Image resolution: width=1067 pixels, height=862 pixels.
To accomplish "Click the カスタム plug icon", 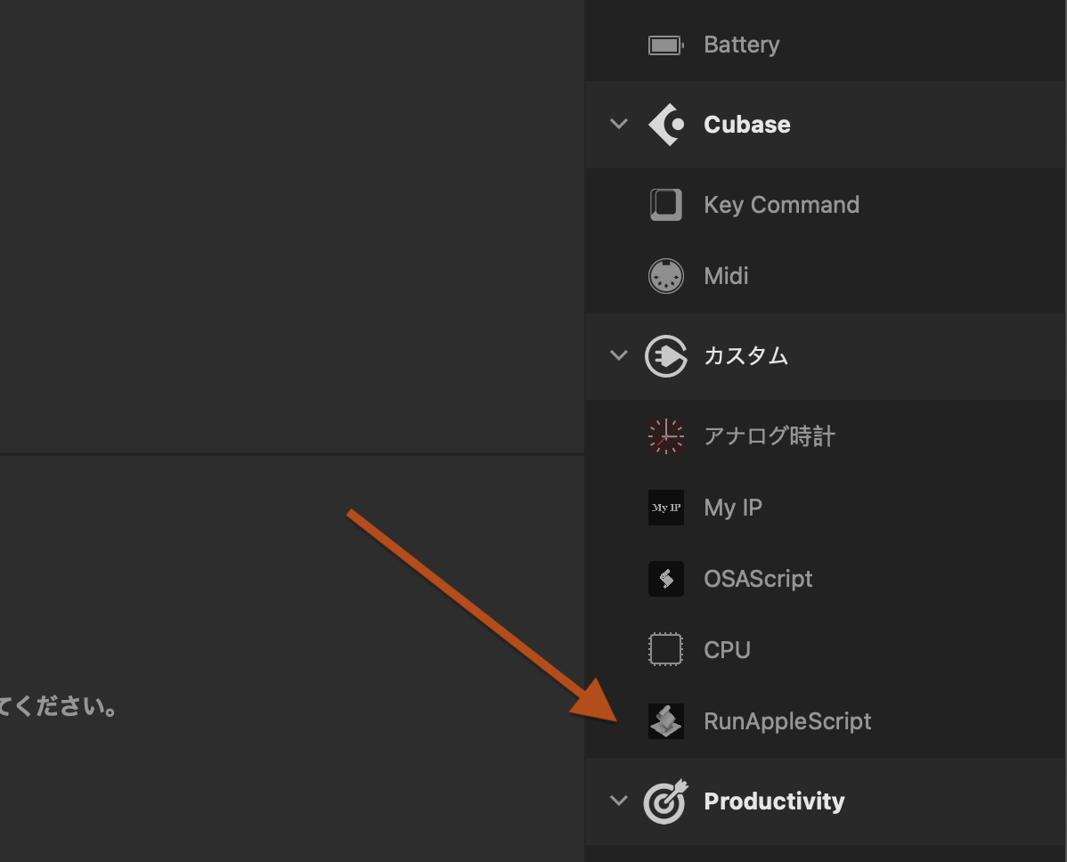I will click(x=665, y=356).
